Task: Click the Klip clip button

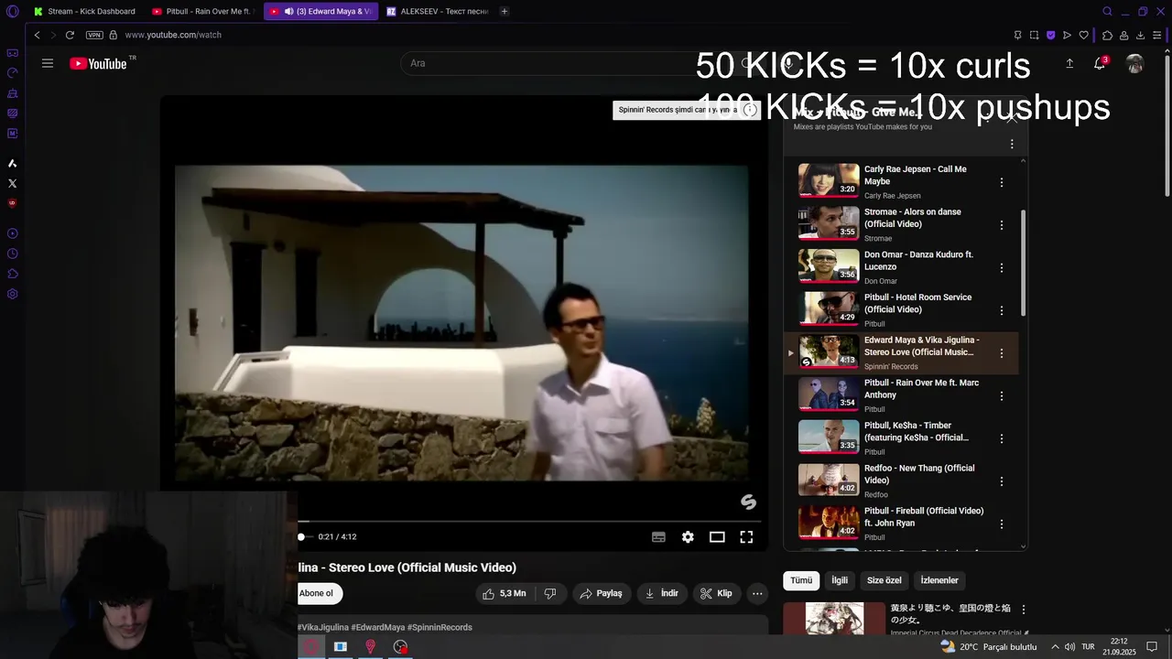Action: click(716, 593)
